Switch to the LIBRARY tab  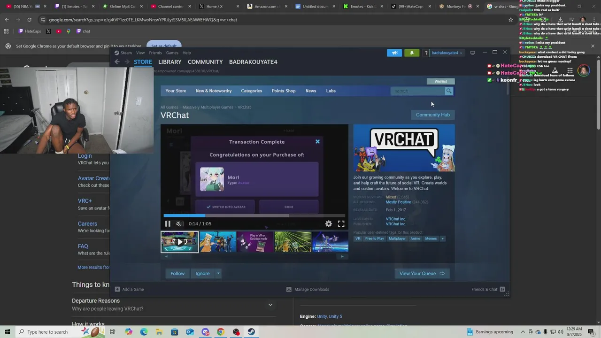pyautogui.click(x=170, y=62)
